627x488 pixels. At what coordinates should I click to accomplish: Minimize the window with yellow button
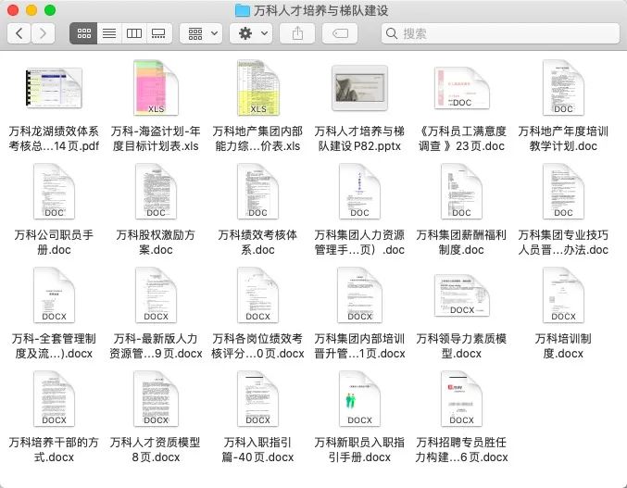(31, 10)
